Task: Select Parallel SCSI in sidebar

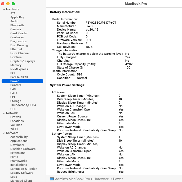Action: (19, 77)
